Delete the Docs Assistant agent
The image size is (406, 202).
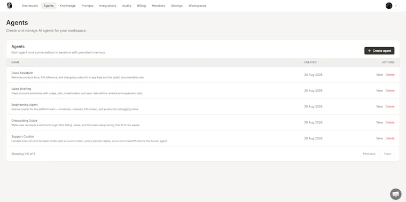[390, 75]
